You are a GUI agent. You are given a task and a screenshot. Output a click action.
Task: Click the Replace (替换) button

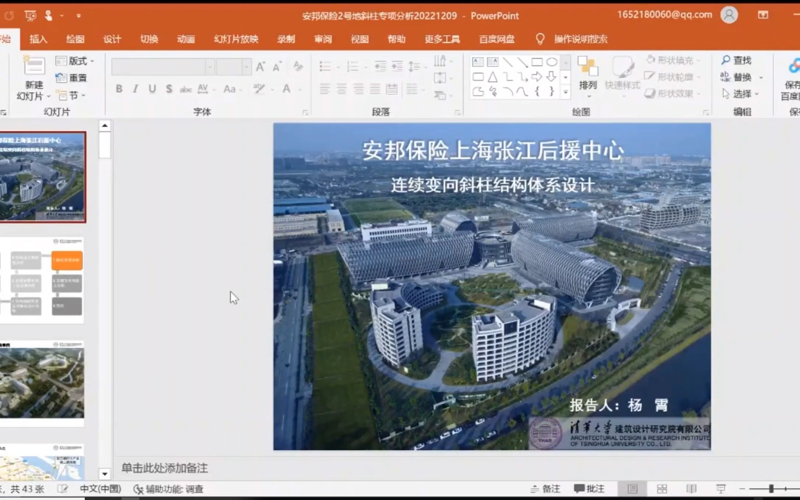[741, 77]
